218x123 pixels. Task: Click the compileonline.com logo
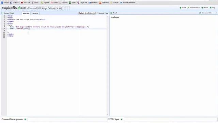[14, 8]
